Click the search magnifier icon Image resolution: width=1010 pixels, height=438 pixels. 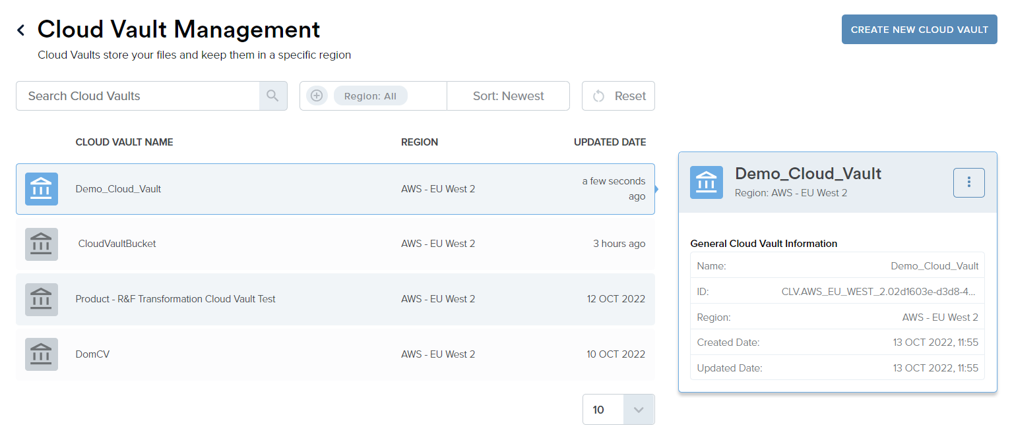pyautogui.click(x=272, y=96)
